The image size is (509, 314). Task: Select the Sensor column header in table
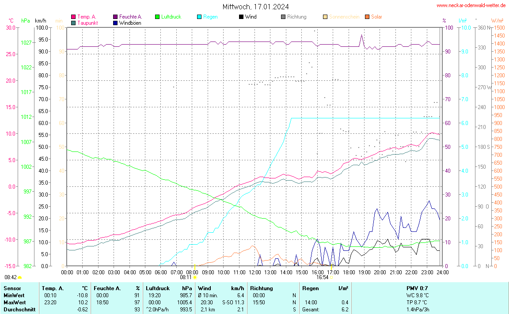(12, 288)
